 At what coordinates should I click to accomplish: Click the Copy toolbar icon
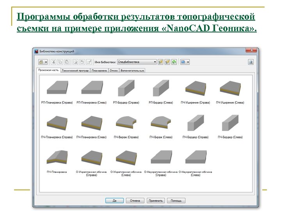point(60,62)
